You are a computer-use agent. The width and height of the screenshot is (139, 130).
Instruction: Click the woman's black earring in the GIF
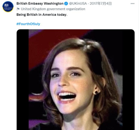pos(96,92)
